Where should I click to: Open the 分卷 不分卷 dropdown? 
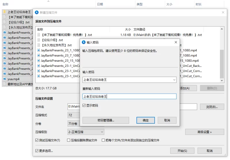[74, 124]
